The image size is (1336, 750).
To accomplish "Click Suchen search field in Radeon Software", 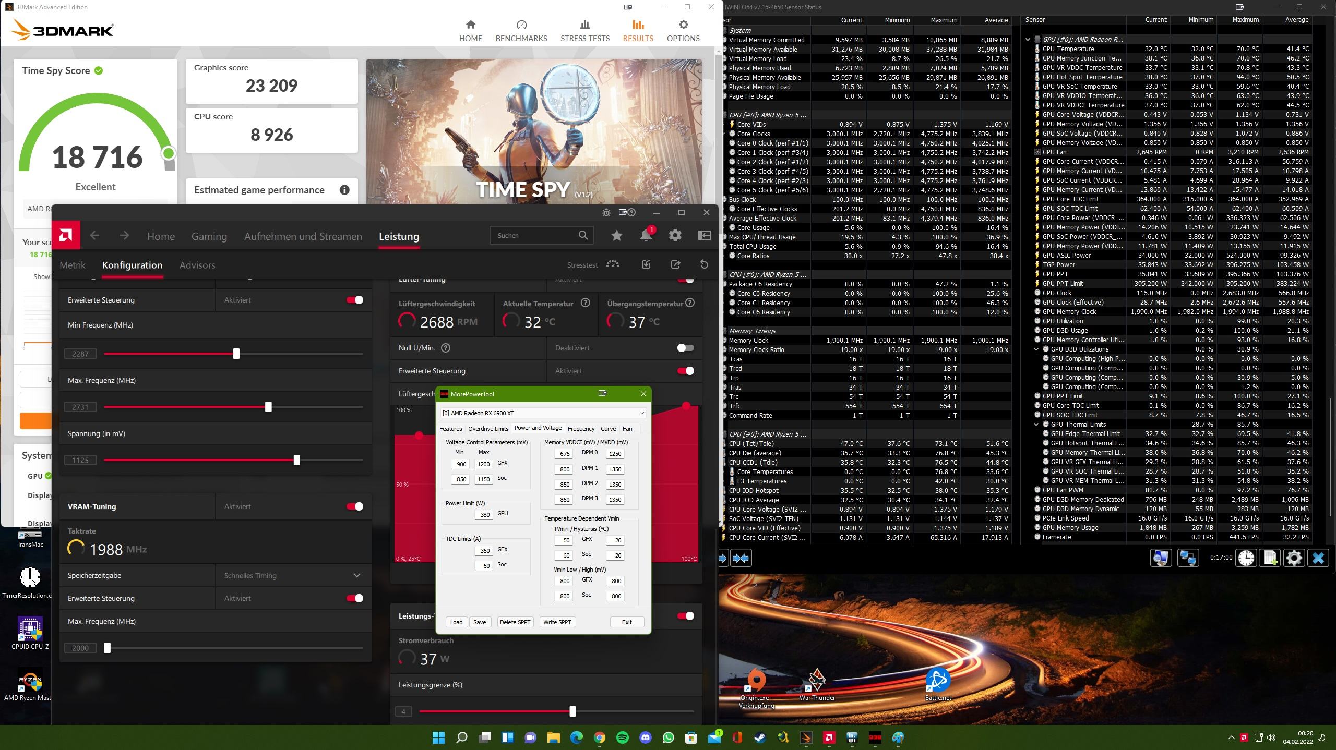I will click(541, 235).
